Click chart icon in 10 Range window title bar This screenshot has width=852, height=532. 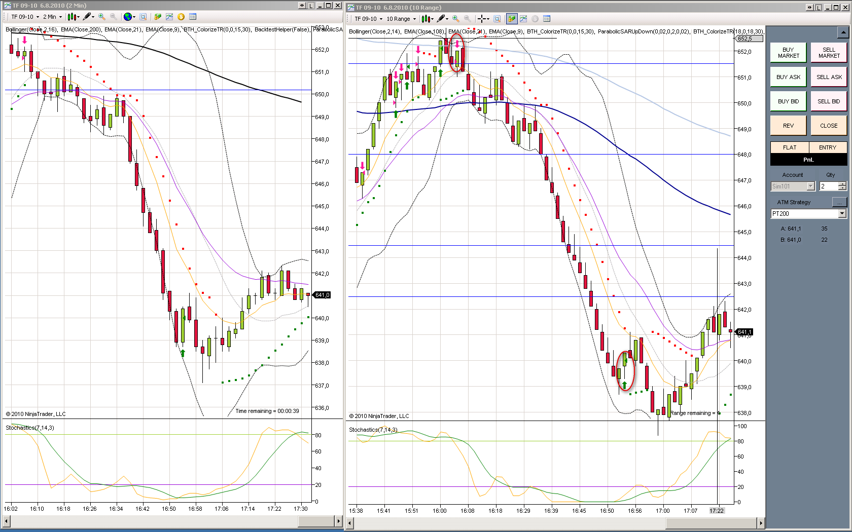(x=350, y=7)
